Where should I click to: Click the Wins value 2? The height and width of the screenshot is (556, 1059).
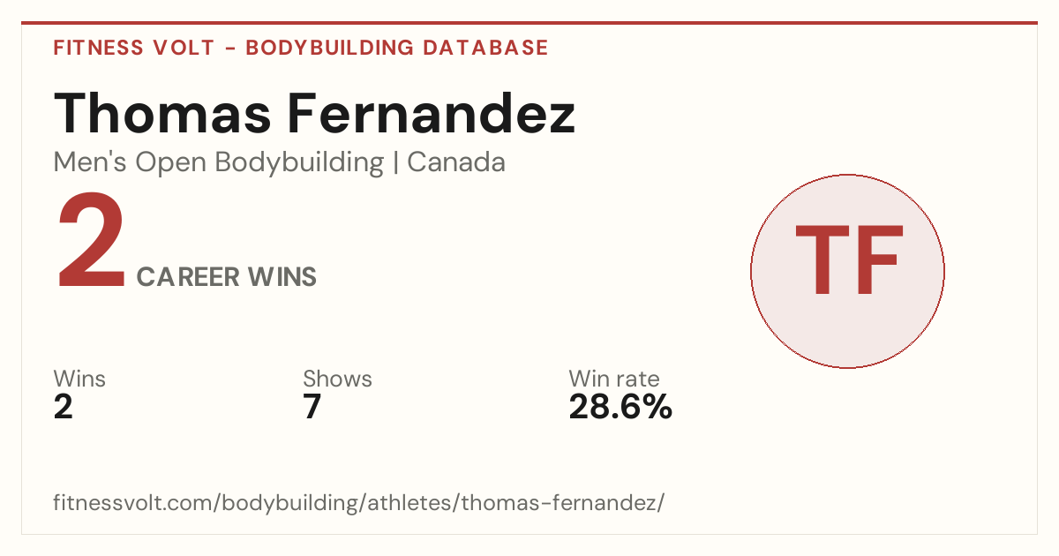pyautogui.click(x=64, y=408)
